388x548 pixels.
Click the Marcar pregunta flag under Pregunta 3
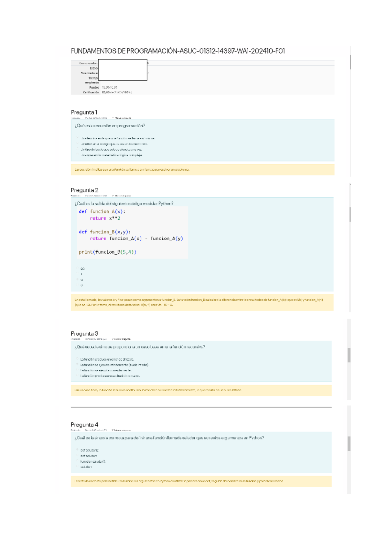pyautogui.click(x=121, y=339)
